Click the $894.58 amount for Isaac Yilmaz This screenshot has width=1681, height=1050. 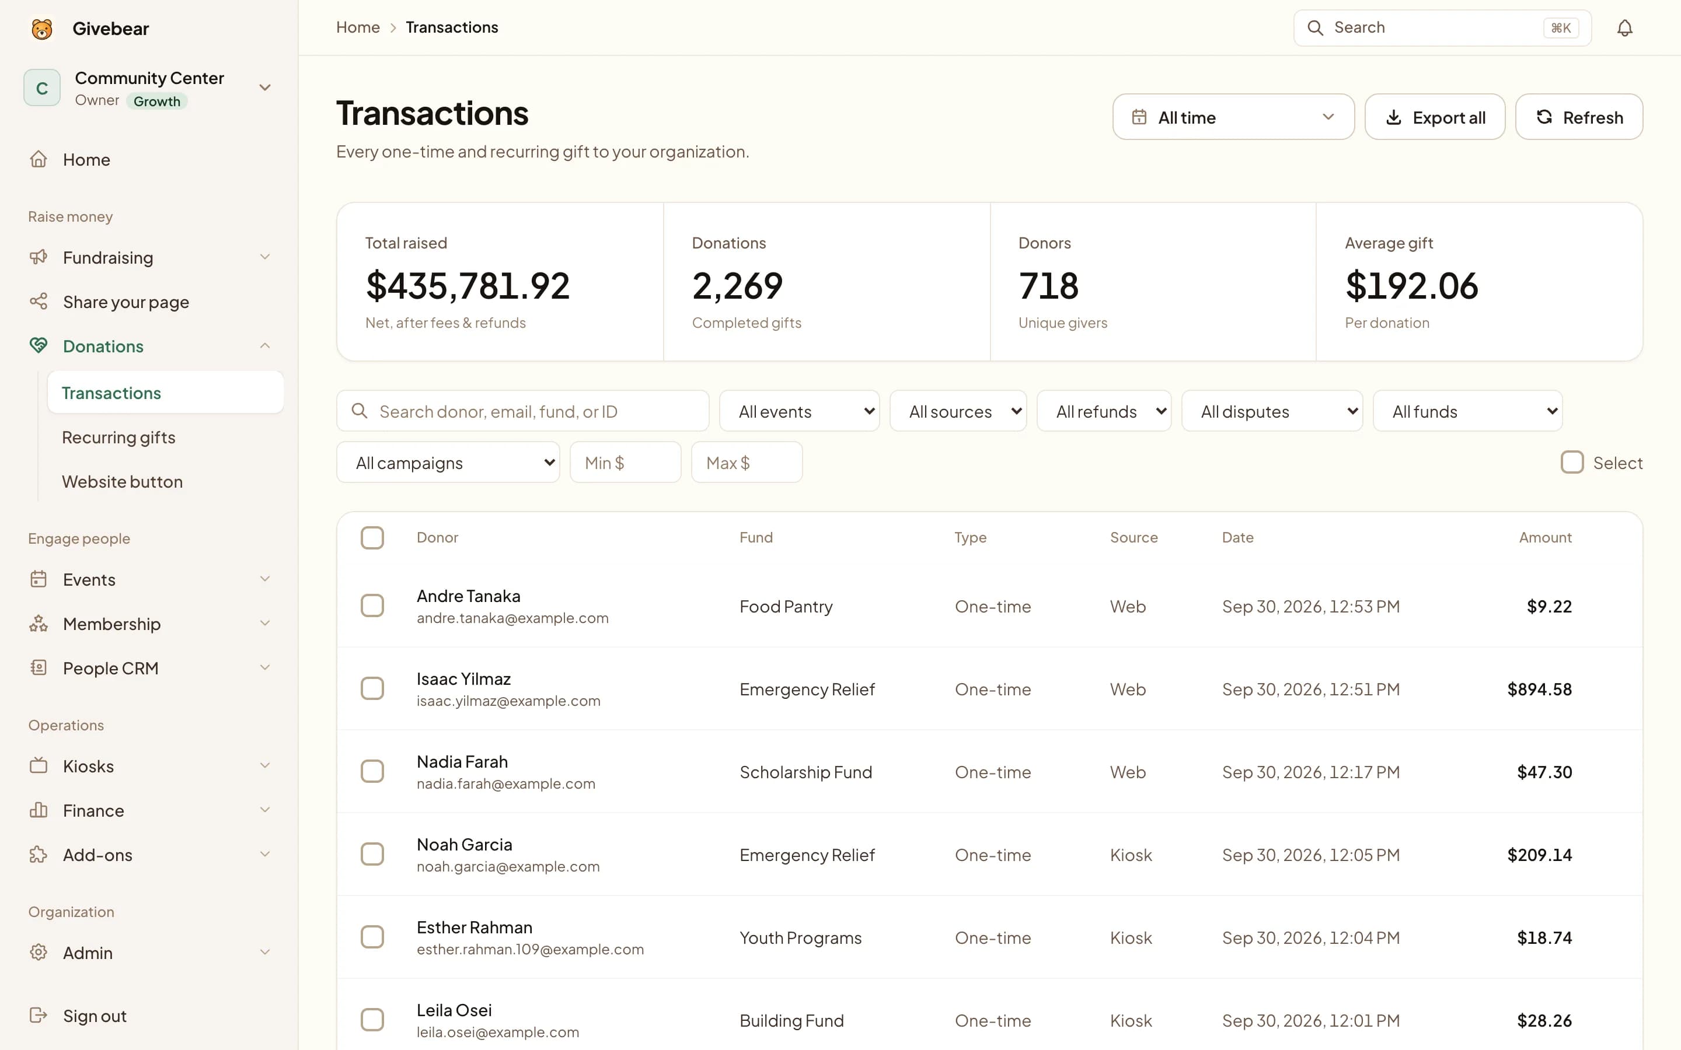click(1539, 689)
